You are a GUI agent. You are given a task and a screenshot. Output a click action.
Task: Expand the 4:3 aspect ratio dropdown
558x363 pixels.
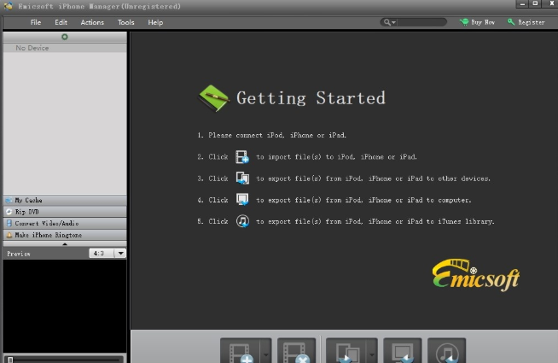120,254
